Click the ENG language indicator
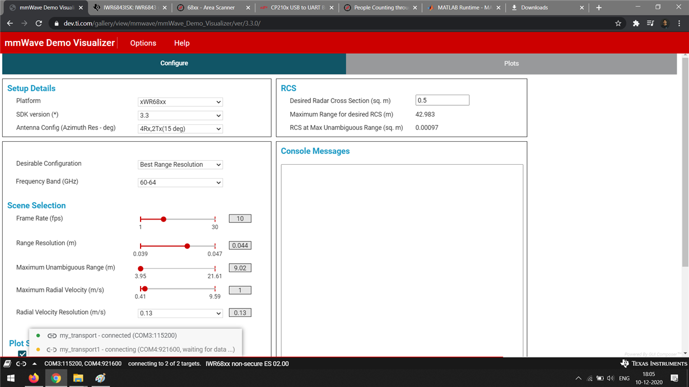This screenshot has height=387, width=689. (x=624, y=379)
